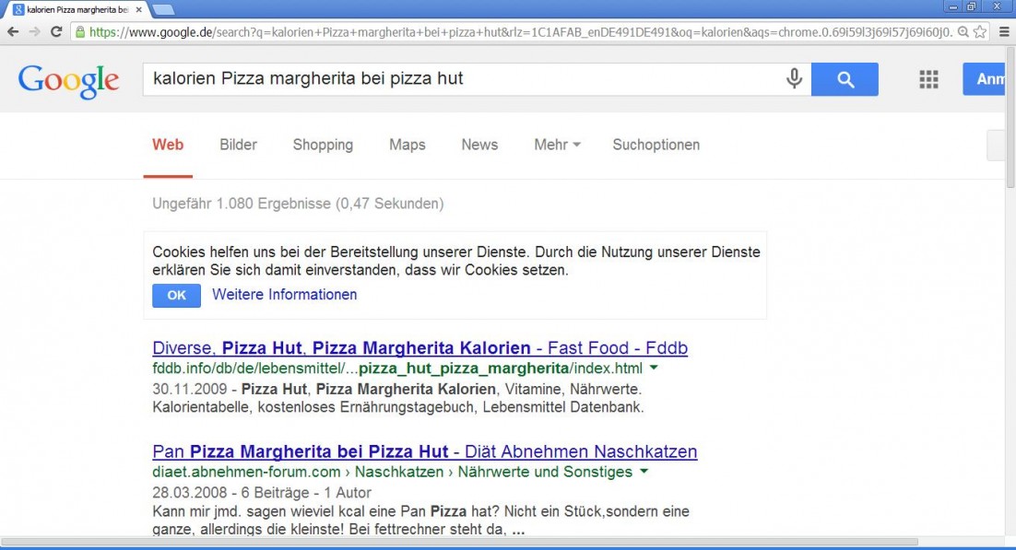Expand the arrow next to fddb.info URL
1016x550 pixels.
coord(654,368)
